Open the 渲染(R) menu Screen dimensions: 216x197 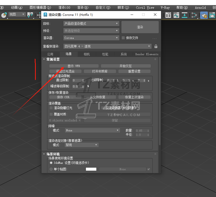[83, 8]
